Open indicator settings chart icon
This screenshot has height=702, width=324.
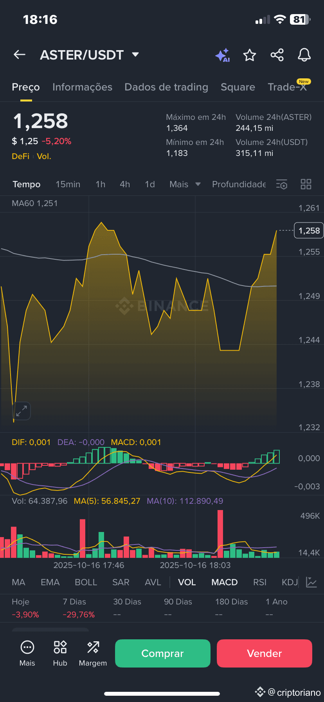coord(311,582)
